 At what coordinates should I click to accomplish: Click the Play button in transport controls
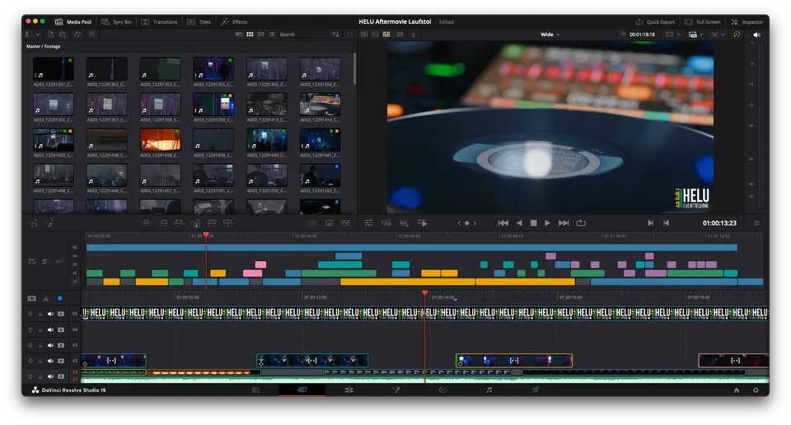[x=547, y=223]
